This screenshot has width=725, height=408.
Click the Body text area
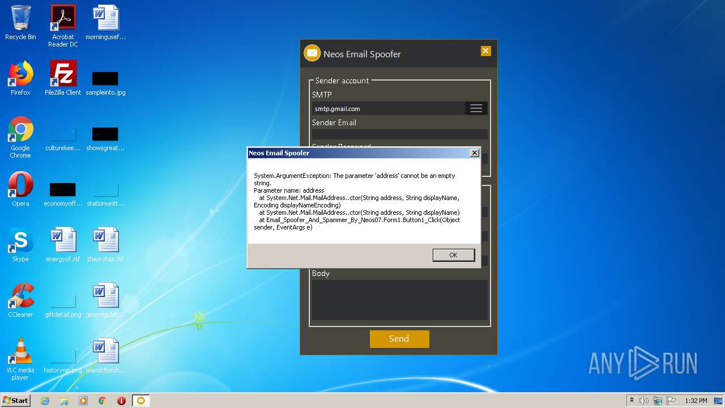click(x=399, y=300)
